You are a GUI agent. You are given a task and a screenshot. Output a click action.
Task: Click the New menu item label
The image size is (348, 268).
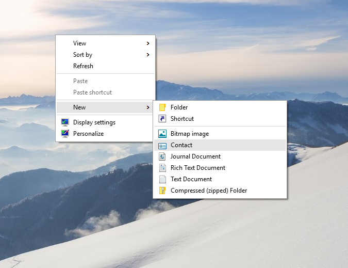click(79, 107)
